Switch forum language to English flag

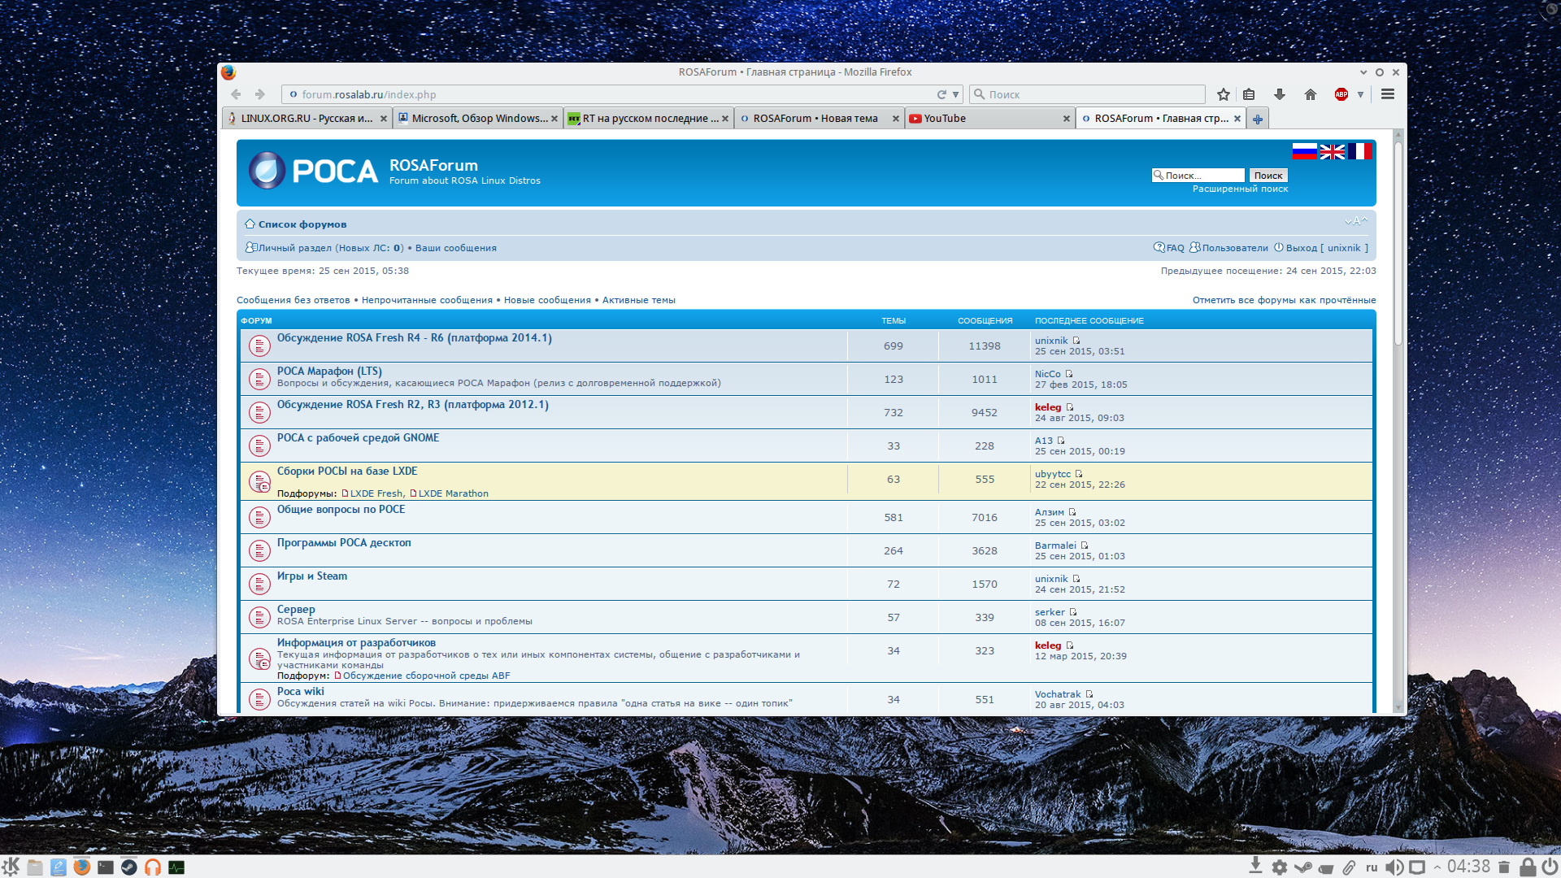coord(1332,151)
